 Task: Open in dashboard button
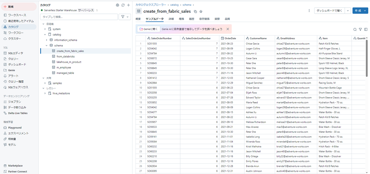click(329, 10)
